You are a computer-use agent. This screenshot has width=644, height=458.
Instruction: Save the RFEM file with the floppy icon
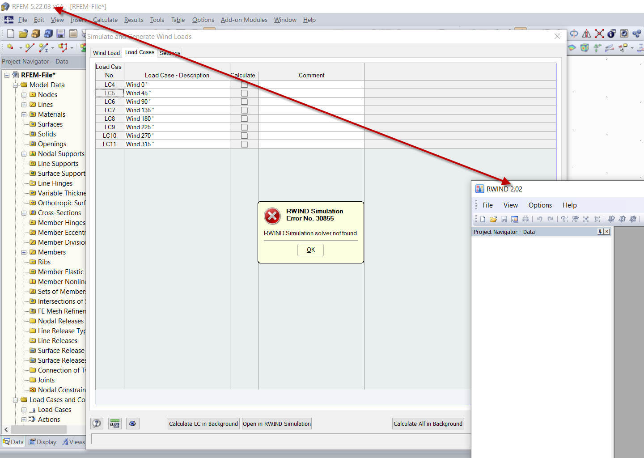point(61,34)
